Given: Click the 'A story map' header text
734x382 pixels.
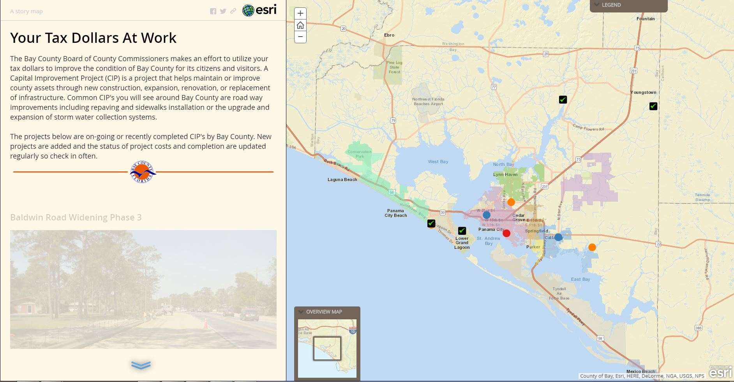Looking at the screenshot, I should [x=26, y=11].
